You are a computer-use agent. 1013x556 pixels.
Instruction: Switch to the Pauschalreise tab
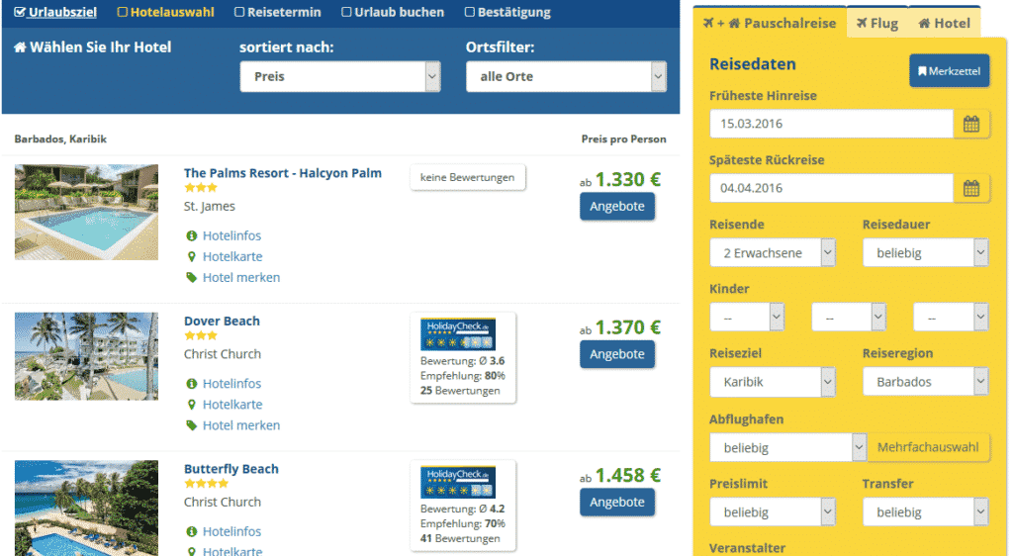[x=770, y=23]
